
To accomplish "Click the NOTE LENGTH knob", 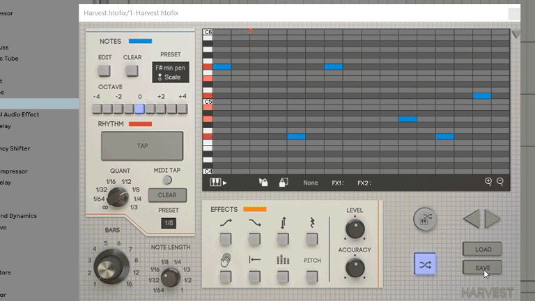I will (170, 277).
